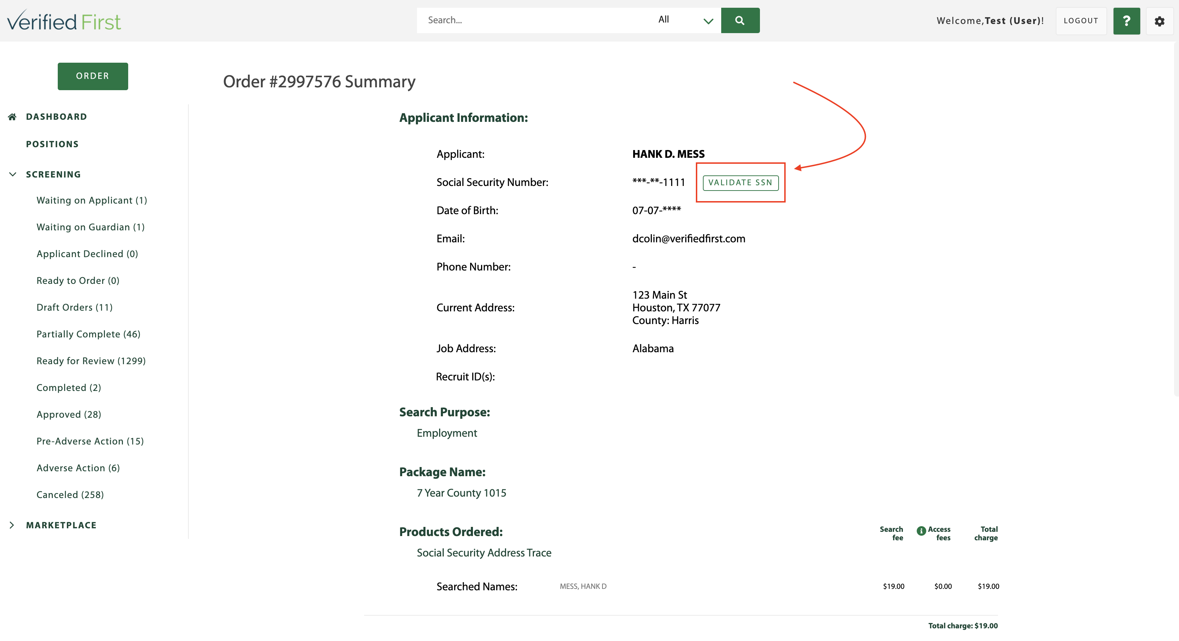Open Draft Orders (11)
The height and width of the screenshot is (641, 1179).
coord(75,308)
